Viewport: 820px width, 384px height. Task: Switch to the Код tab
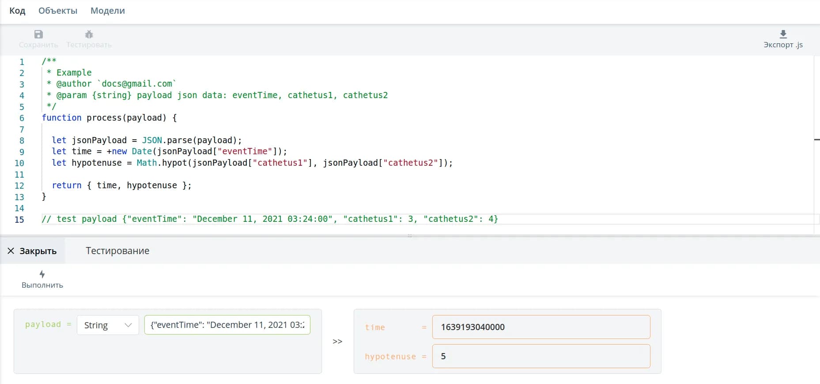17,11
